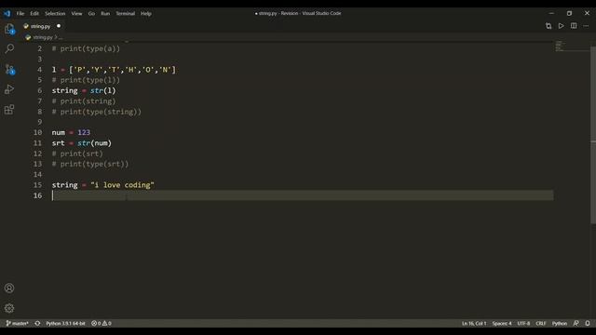Select the string.py editor tab

pos(42,26)
